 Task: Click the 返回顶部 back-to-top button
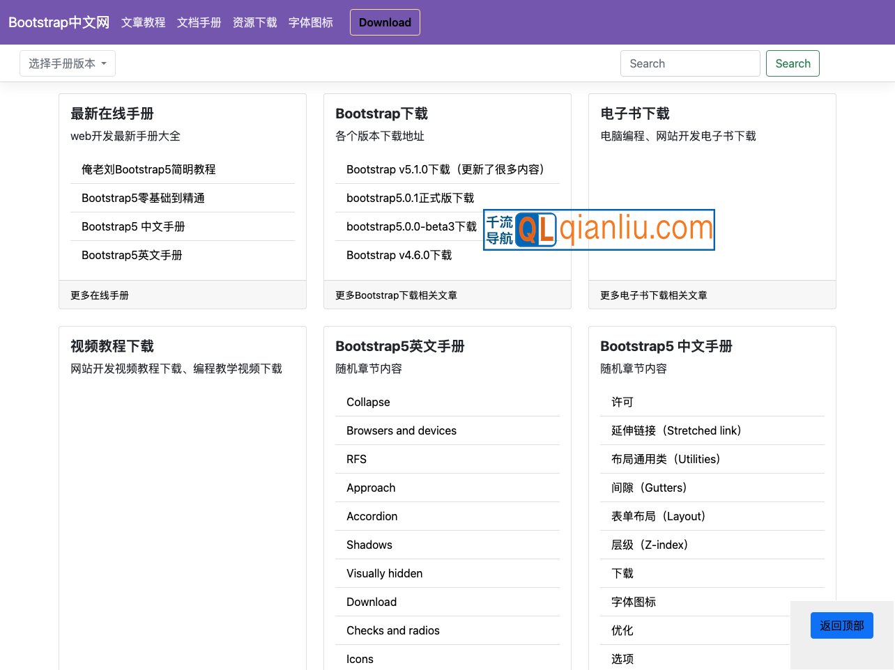click(x=841, y=625)
